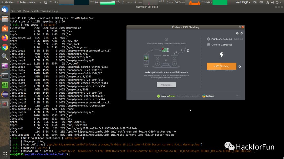Click the Repeat Build Options compile.sh line

click(x=133, y=151)
